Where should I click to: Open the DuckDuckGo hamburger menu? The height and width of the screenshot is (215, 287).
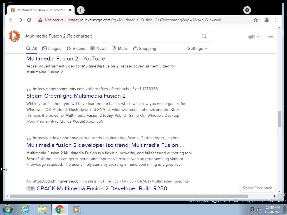point(270,36)
